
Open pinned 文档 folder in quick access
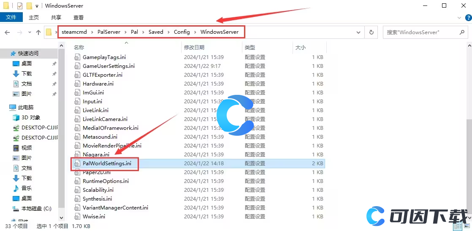click(27, 84)
